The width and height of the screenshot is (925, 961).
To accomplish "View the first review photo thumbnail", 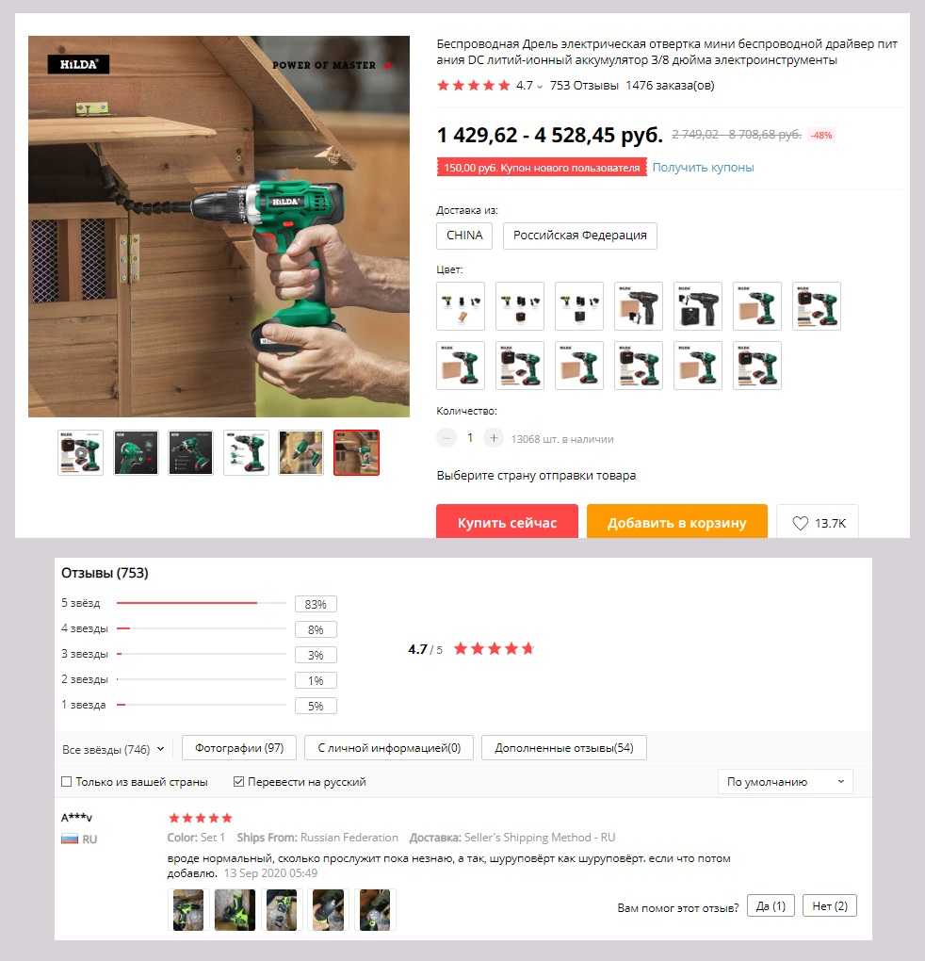I will 188,910.
